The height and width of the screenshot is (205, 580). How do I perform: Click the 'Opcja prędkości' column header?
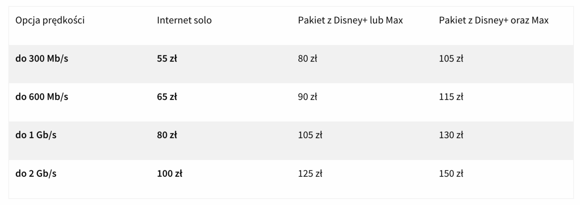[x=50, y=20]
